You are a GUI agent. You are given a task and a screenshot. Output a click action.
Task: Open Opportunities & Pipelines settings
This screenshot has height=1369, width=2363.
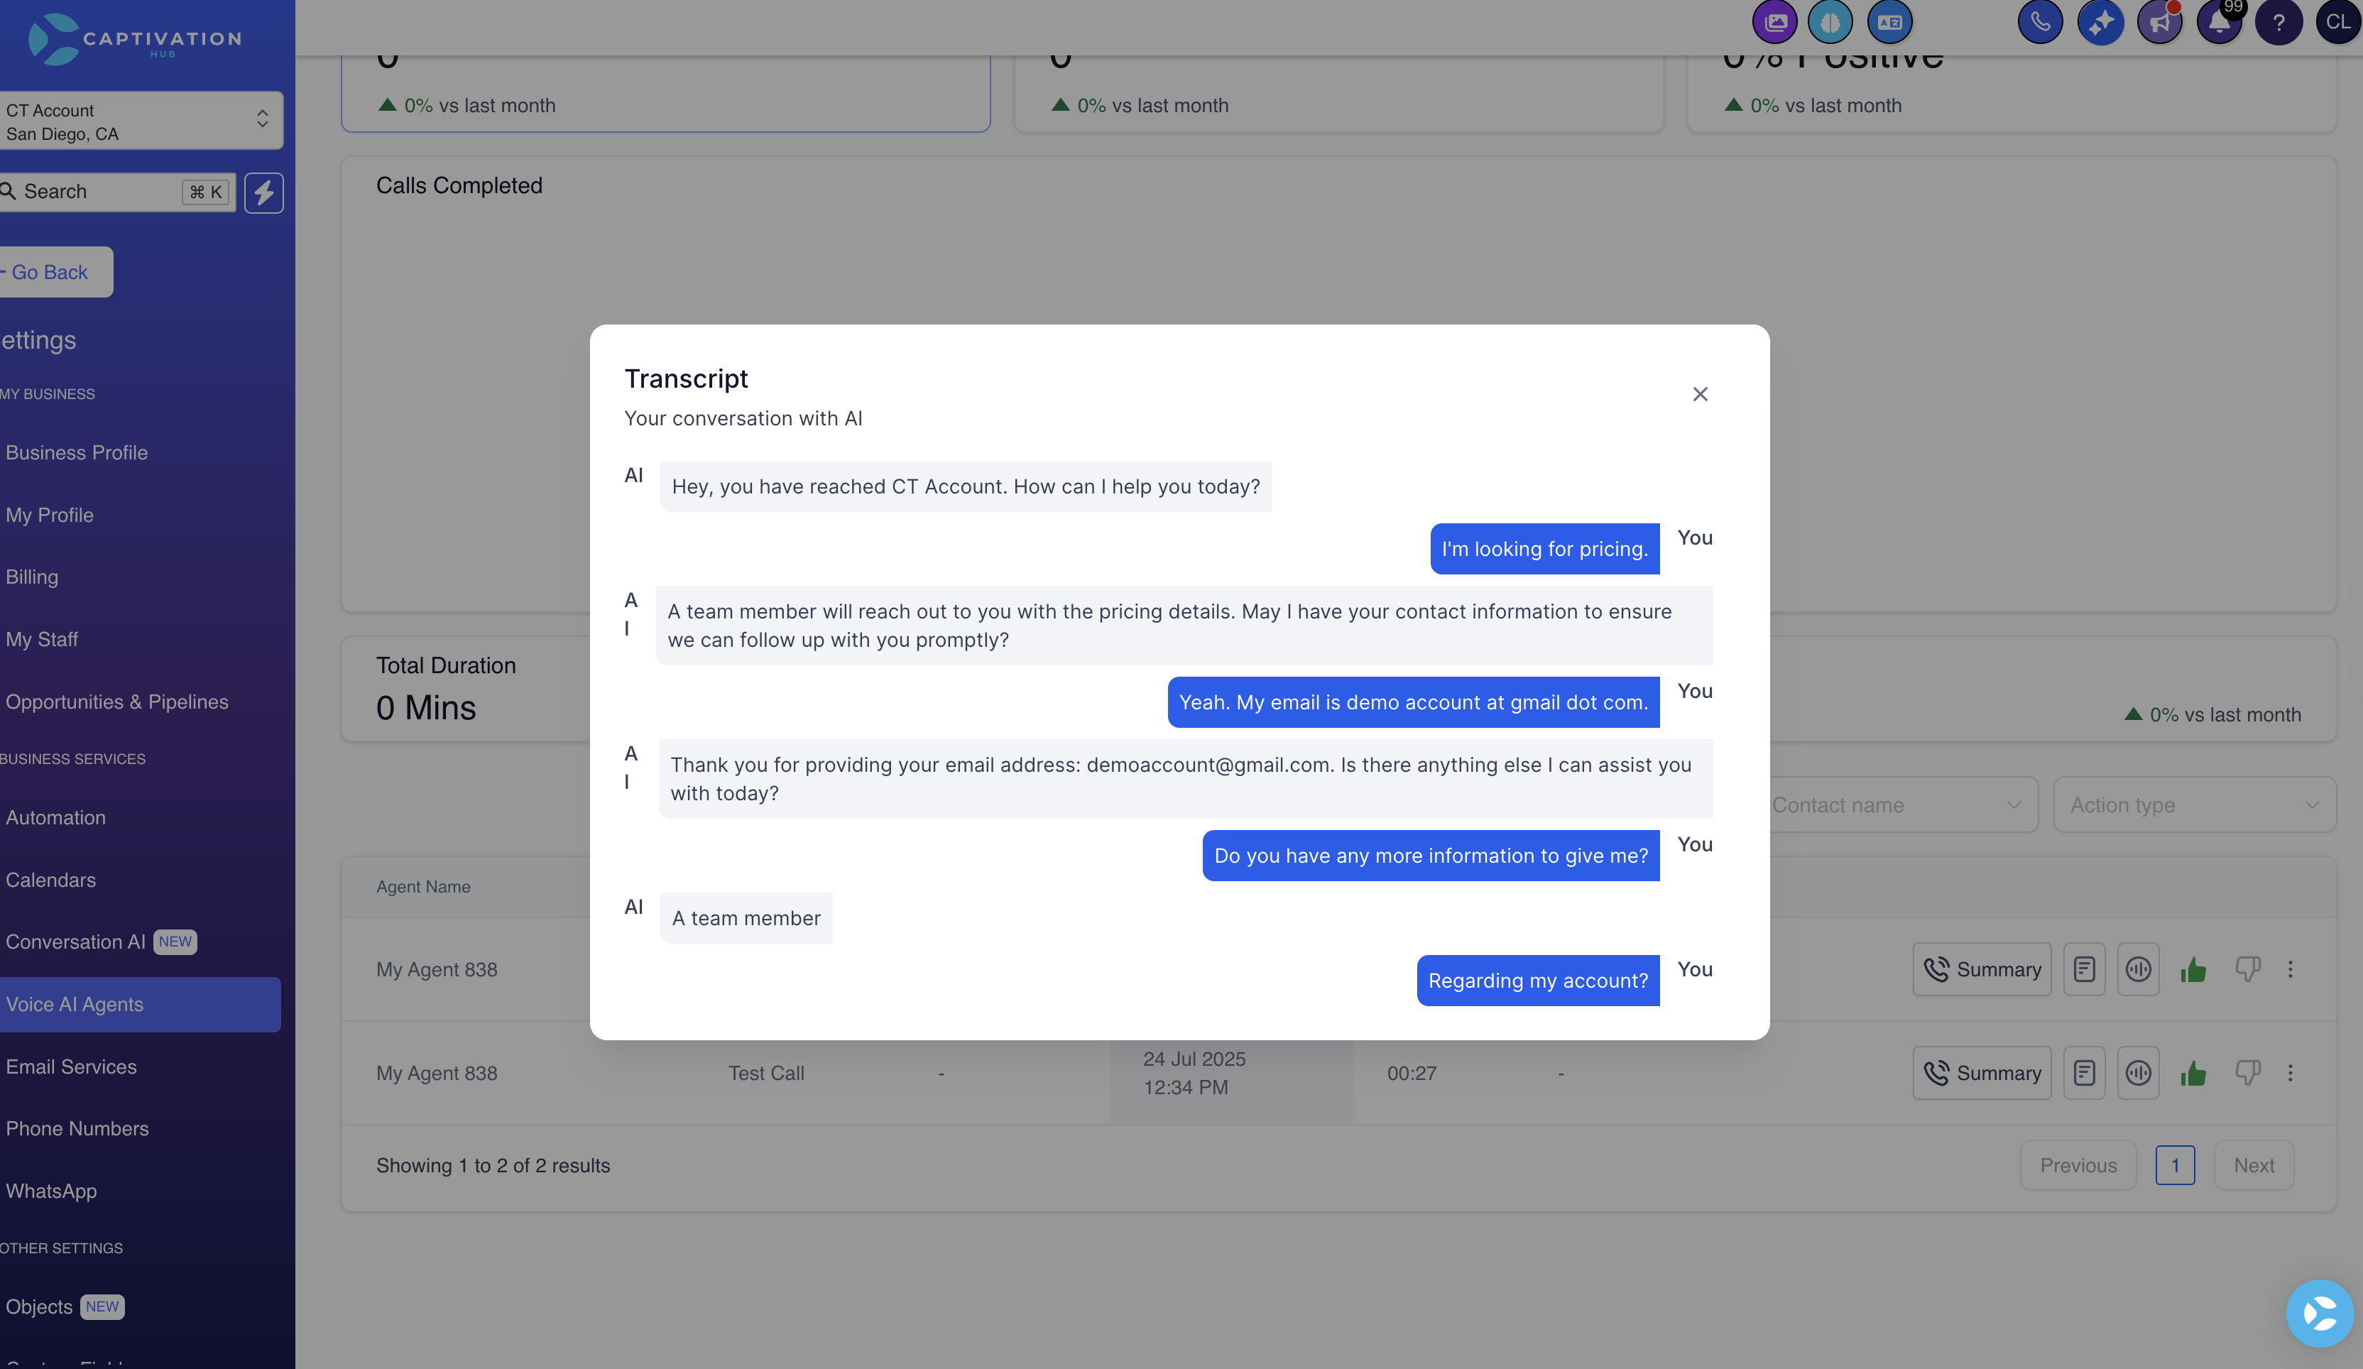point(117,702)
